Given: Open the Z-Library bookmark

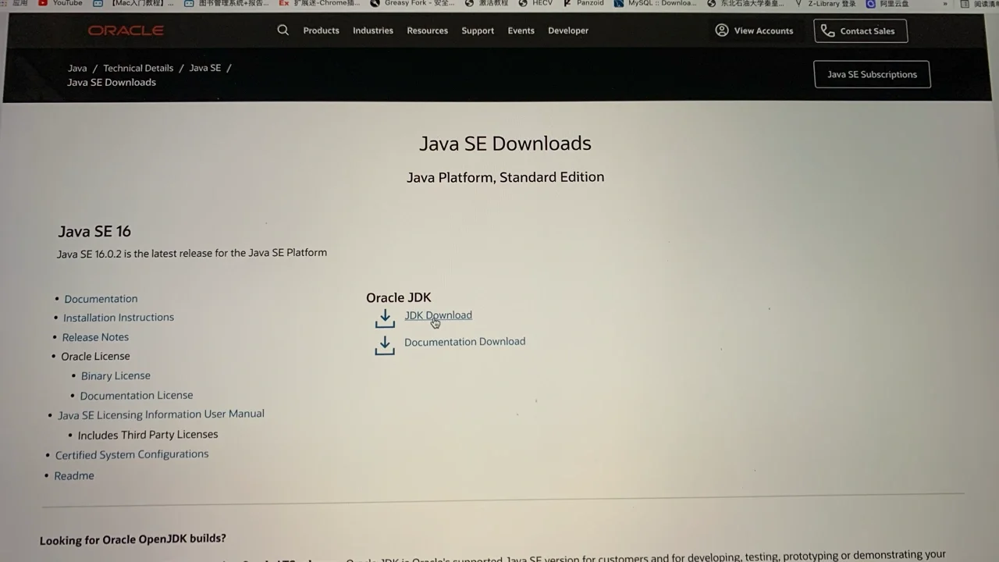Looking at the screenshot, I should point(826,3).
